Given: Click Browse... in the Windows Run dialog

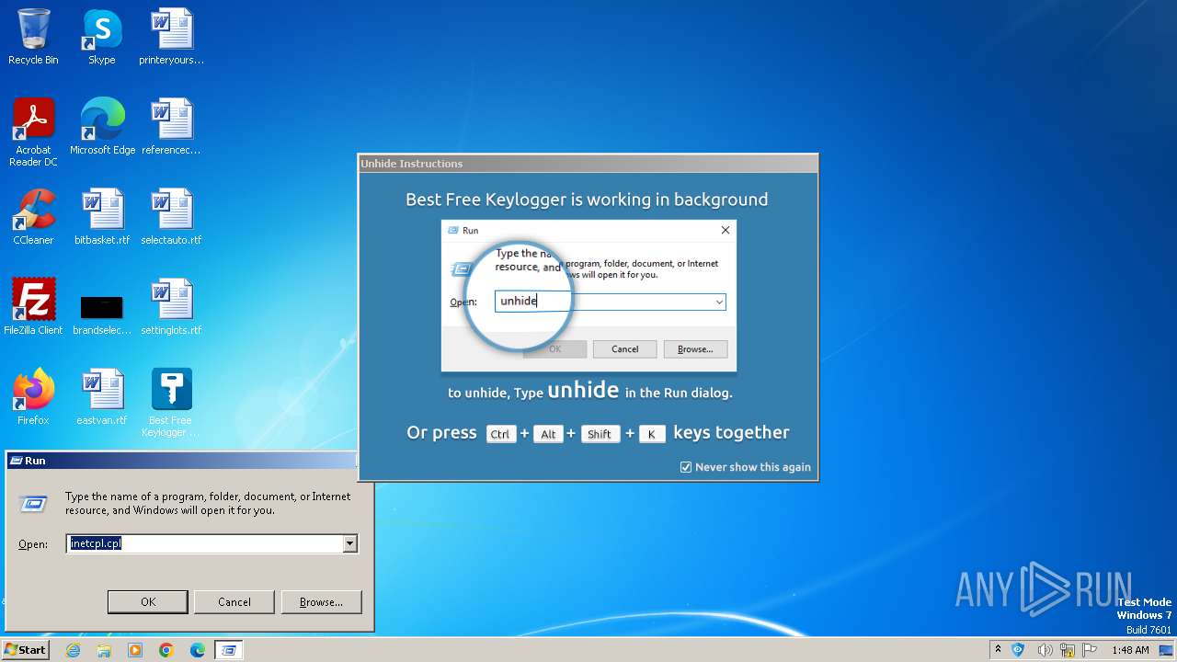Looking at the screenshot, I should (x=321, y=602).
